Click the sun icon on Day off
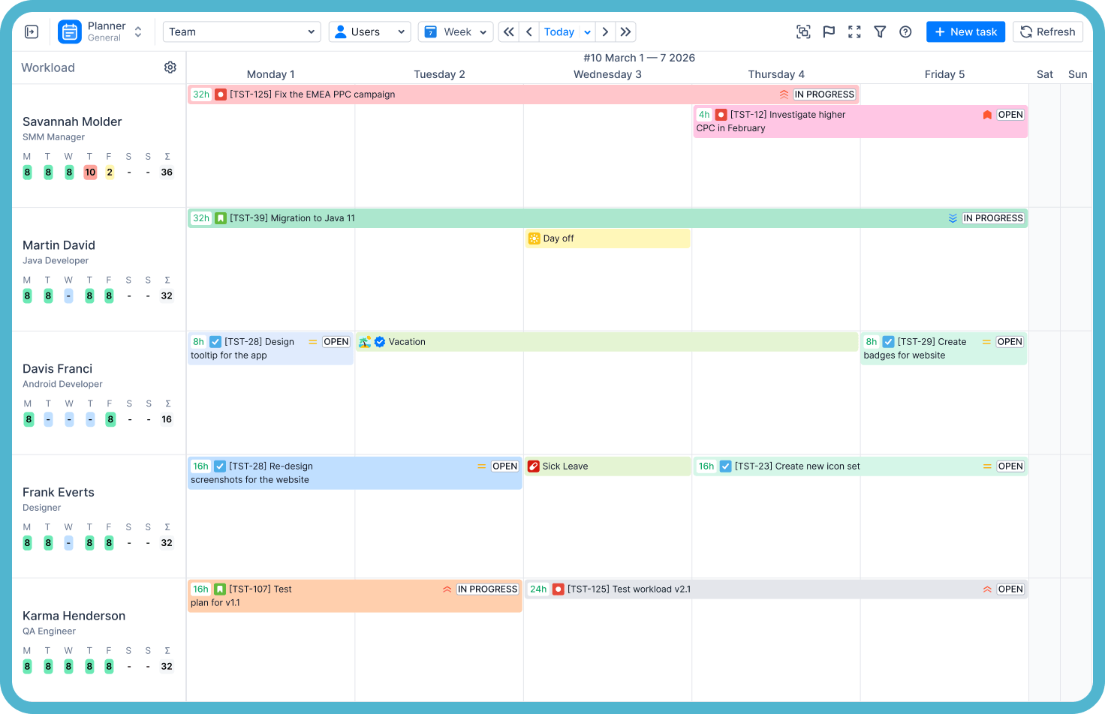Image resolution: width=1105 pixels, height=714 pixels. 534,238
